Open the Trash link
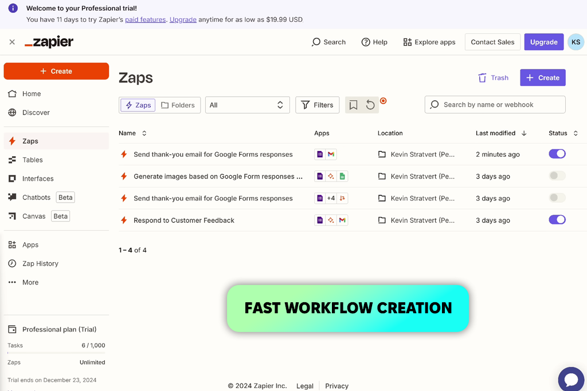This screenshot has width=587, height=391. click(493, 78)
